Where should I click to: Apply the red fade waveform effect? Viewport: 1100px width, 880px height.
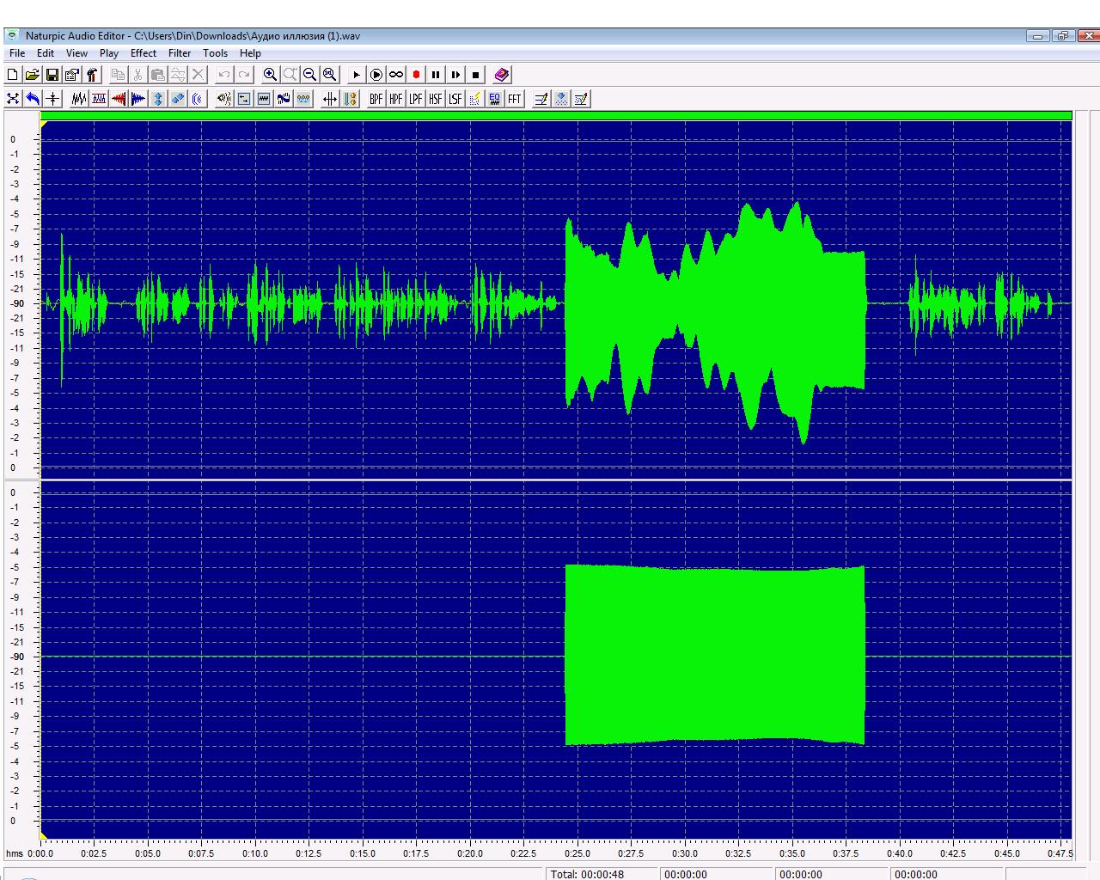119,99
